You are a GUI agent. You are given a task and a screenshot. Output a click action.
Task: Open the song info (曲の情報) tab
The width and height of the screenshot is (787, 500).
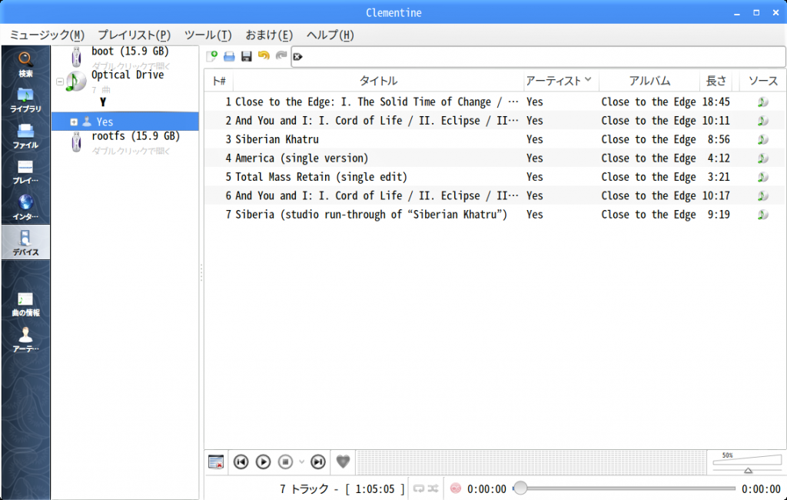[25, 304]
